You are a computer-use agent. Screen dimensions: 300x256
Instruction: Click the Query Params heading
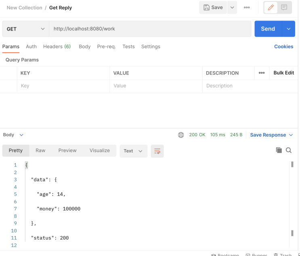22,60
